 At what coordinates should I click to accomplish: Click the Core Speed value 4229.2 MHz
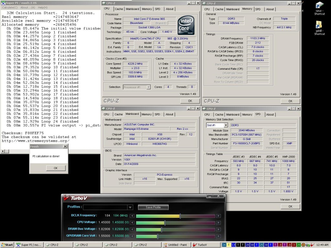click(x=135, y=64)
